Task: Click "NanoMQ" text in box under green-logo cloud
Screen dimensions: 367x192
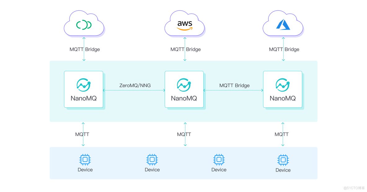Action: [84, 98]
